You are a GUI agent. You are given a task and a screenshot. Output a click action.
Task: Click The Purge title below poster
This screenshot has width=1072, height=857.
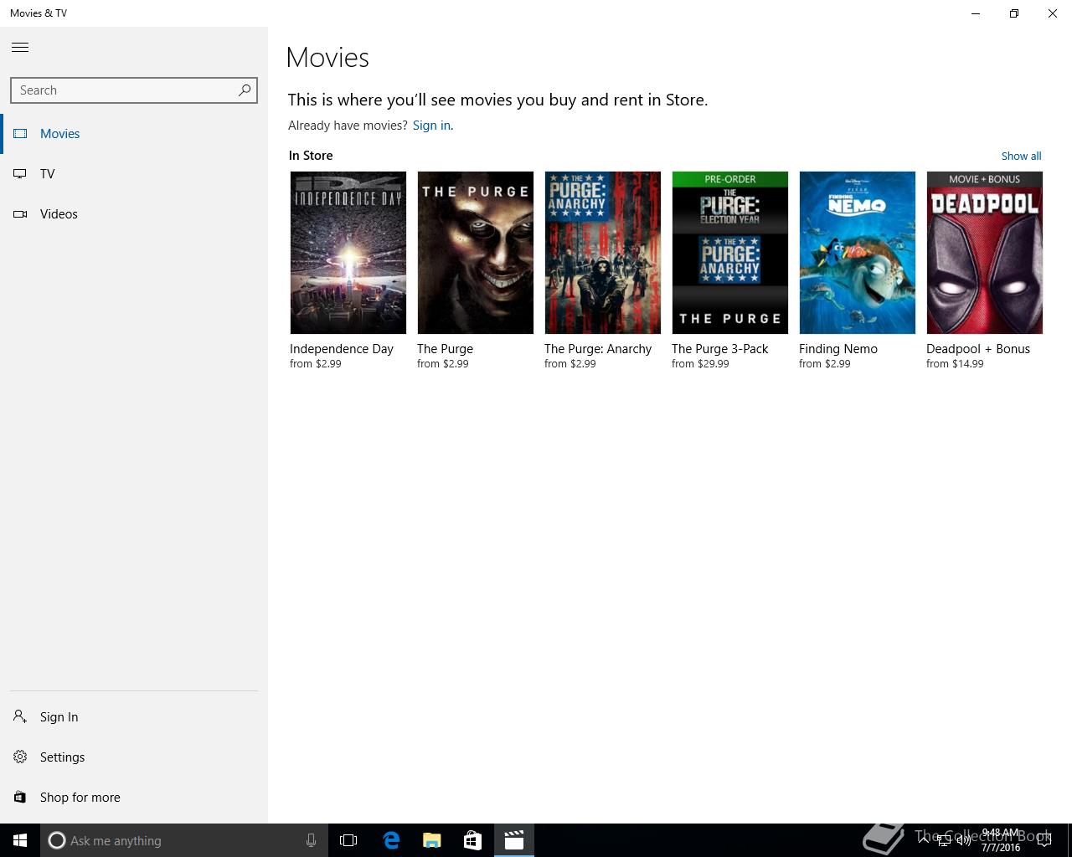445,349
